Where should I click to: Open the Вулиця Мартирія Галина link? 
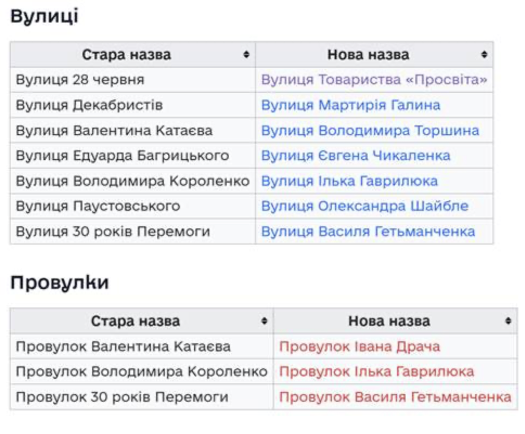coord(351,106)
